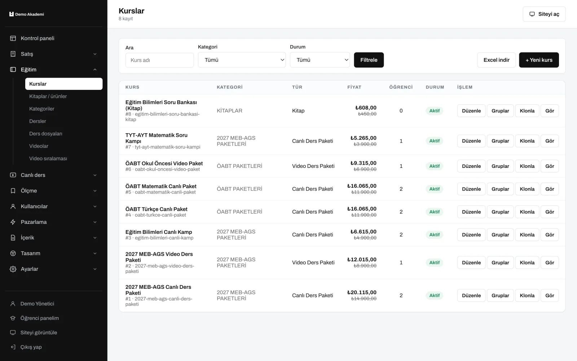Open the Kategori dropdown
This screenshot has height=361, width=577.
point(242,60)
